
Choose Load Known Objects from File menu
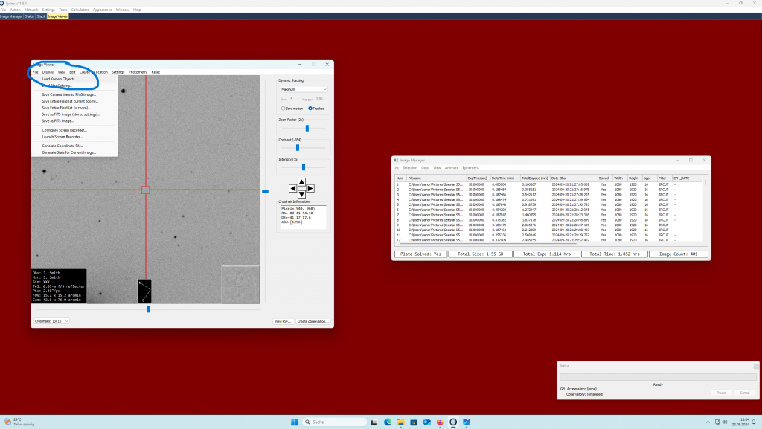pos(60,79)
